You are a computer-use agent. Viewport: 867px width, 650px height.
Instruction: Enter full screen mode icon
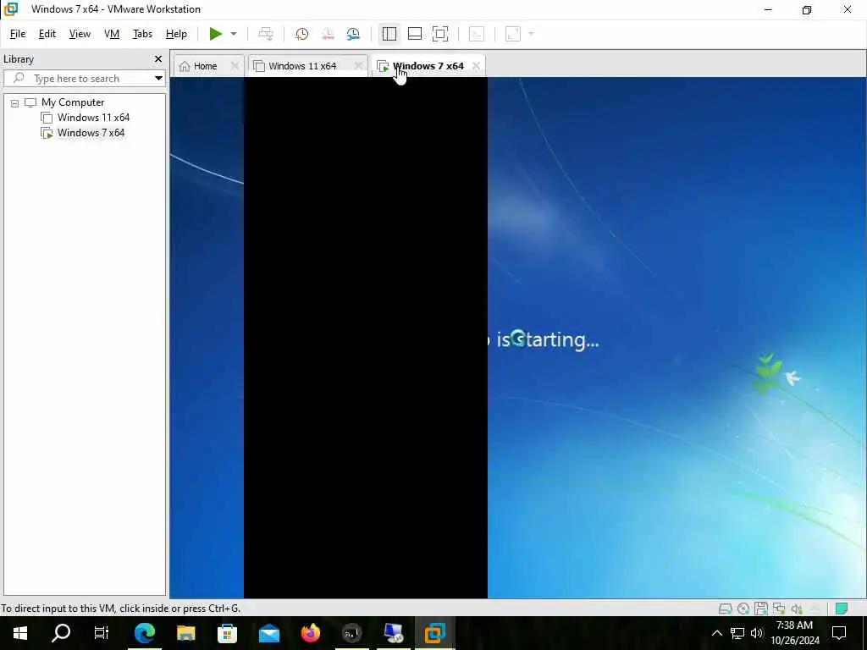(x=440, y=34)
